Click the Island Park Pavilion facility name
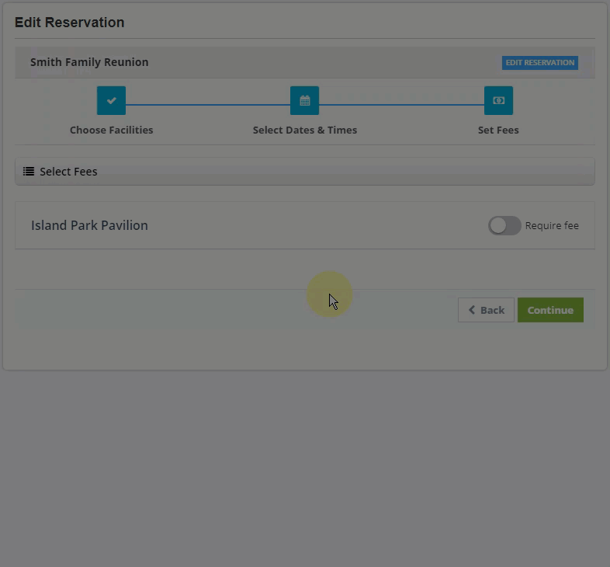The height and width of the screenshot is (567, 610). pos(89,225)
